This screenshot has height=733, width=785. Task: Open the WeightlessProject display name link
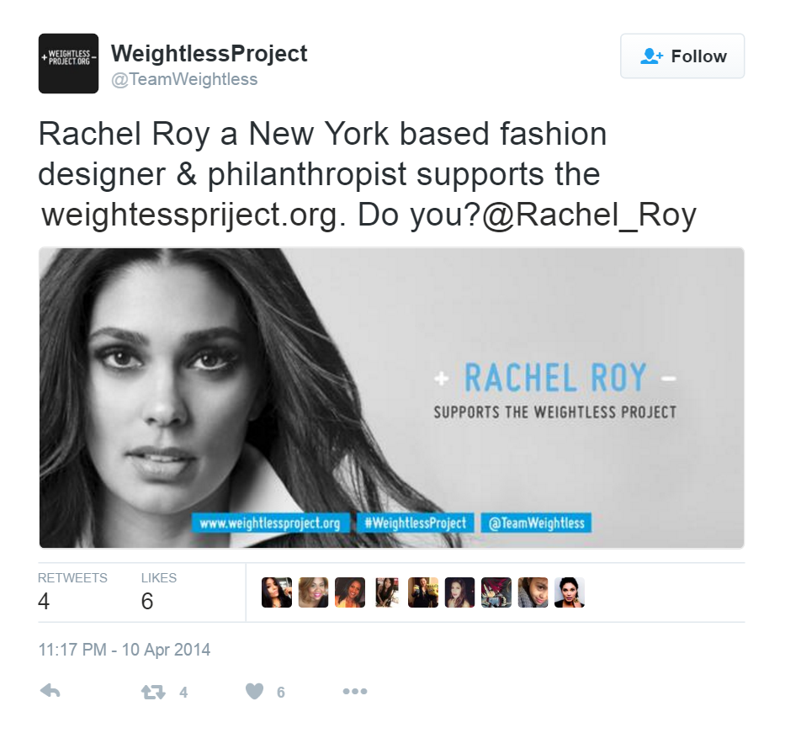(x=210, y=53)
